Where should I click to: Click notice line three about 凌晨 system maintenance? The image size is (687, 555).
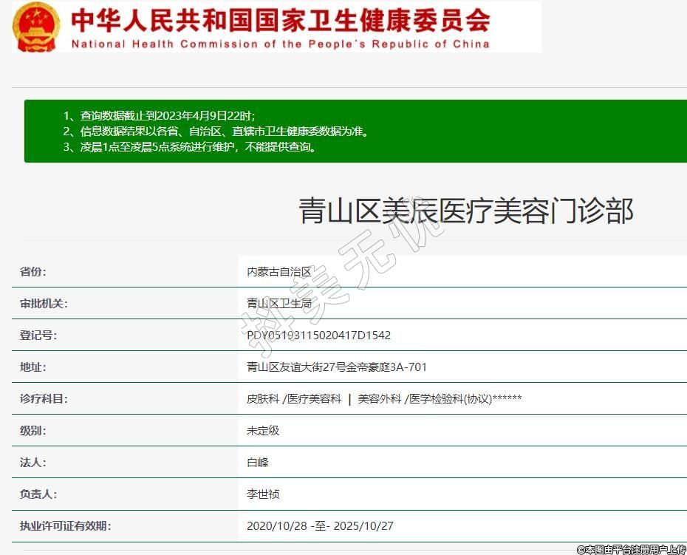tap(199, 147)
